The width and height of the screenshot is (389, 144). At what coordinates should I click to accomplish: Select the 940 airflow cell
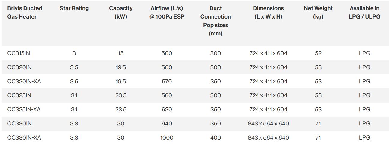coord(167,123)
